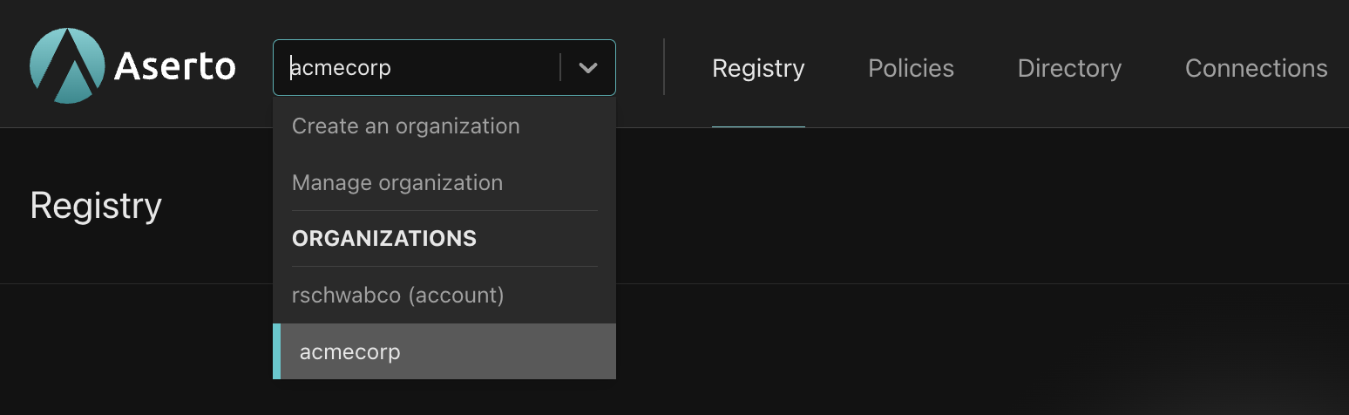Choose Create an organization
This screenshot has height=415, width=1349.
406,126
